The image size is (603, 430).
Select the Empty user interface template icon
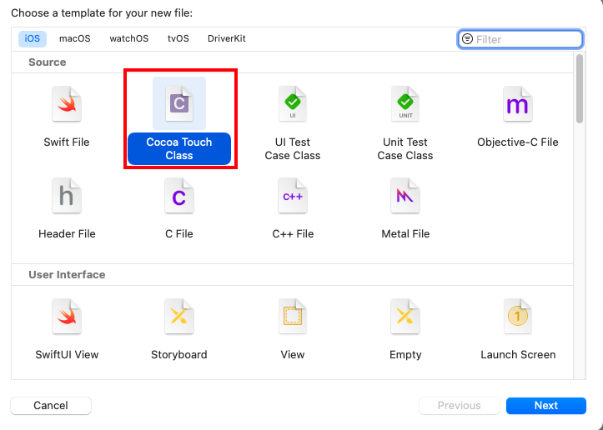[405, 317]
